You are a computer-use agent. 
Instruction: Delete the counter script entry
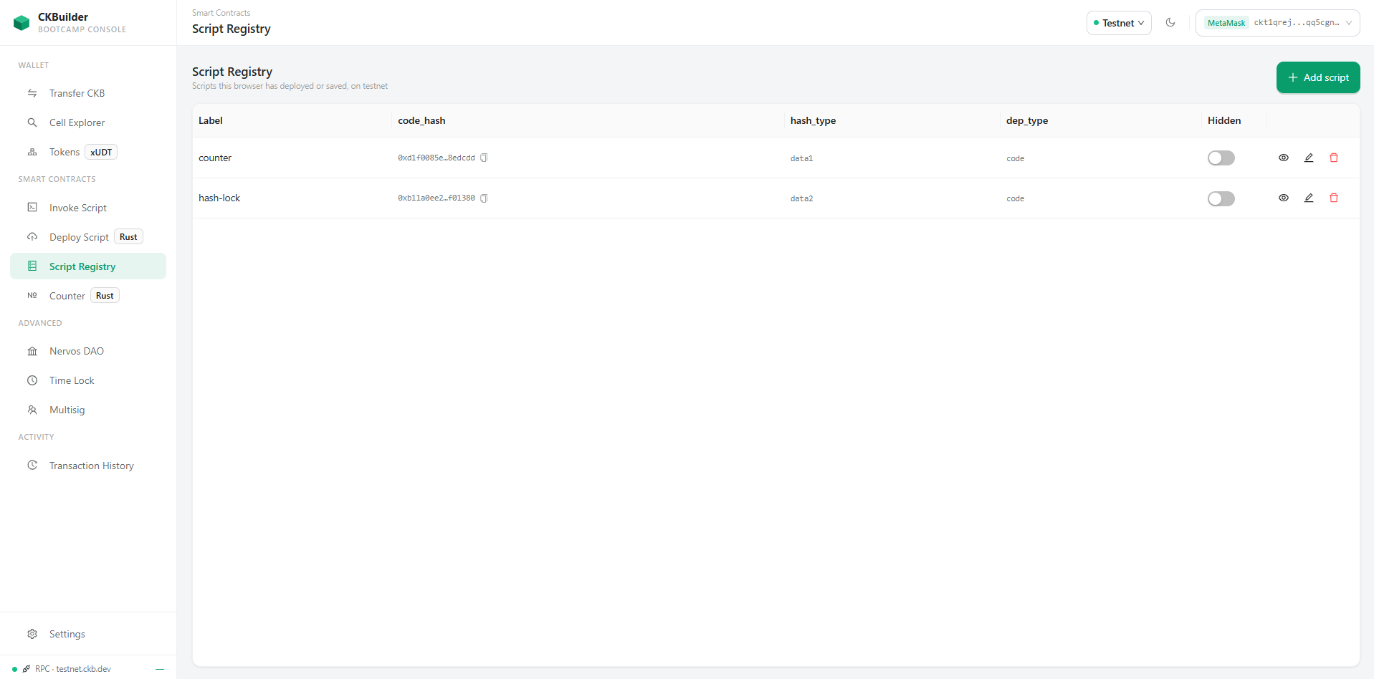click(1334, 158)
